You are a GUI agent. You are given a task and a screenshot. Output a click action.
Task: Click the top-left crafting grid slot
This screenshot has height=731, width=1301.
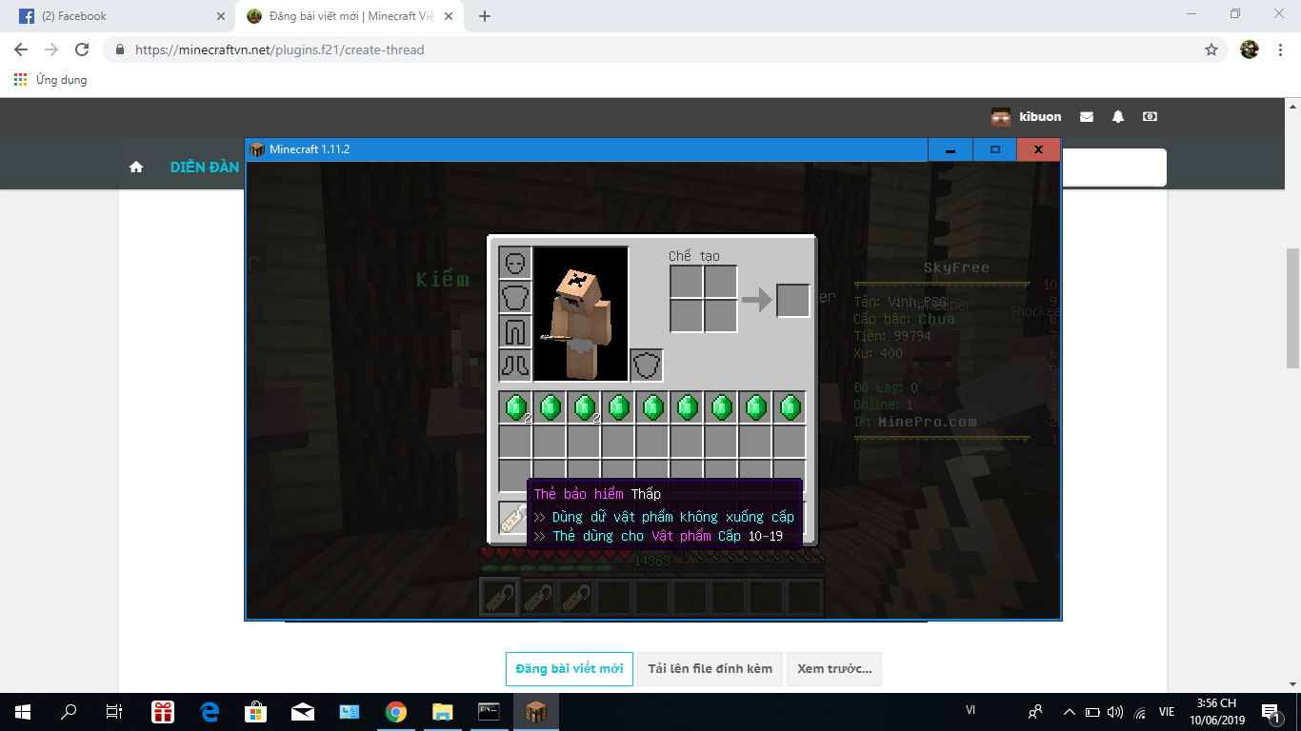pos(687,283)
